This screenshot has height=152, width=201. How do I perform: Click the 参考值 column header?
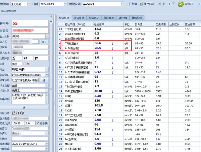click(144, 24)
